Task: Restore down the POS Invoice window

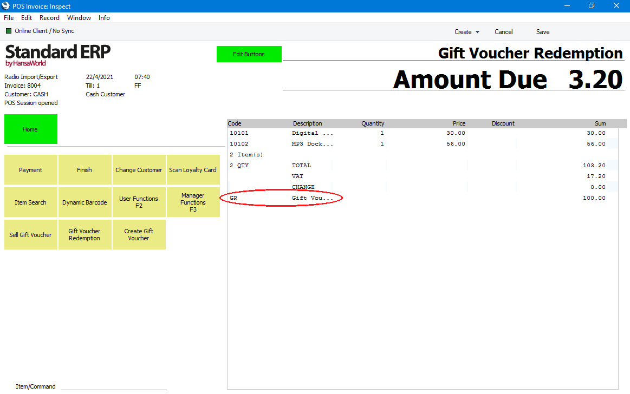Action: pos(592,5)
